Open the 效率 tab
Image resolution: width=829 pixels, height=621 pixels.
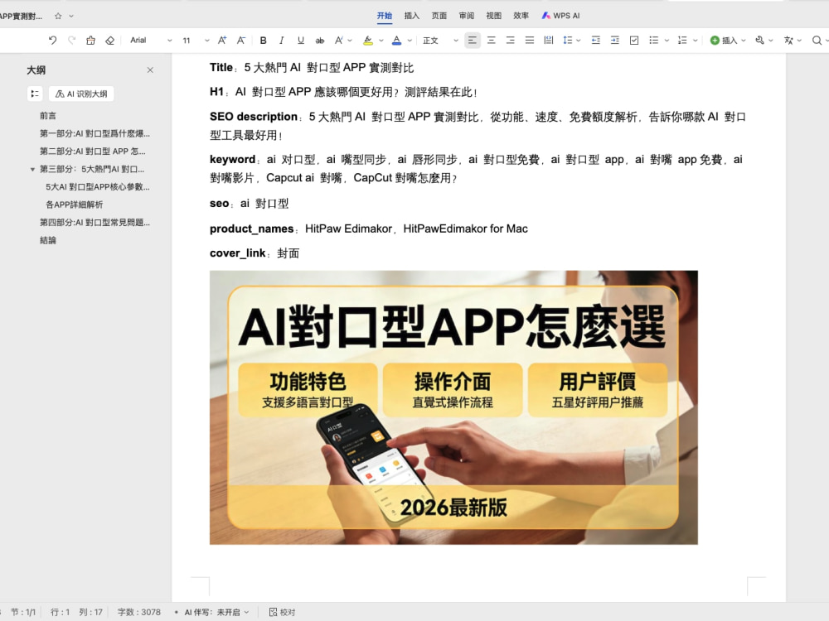521,16
